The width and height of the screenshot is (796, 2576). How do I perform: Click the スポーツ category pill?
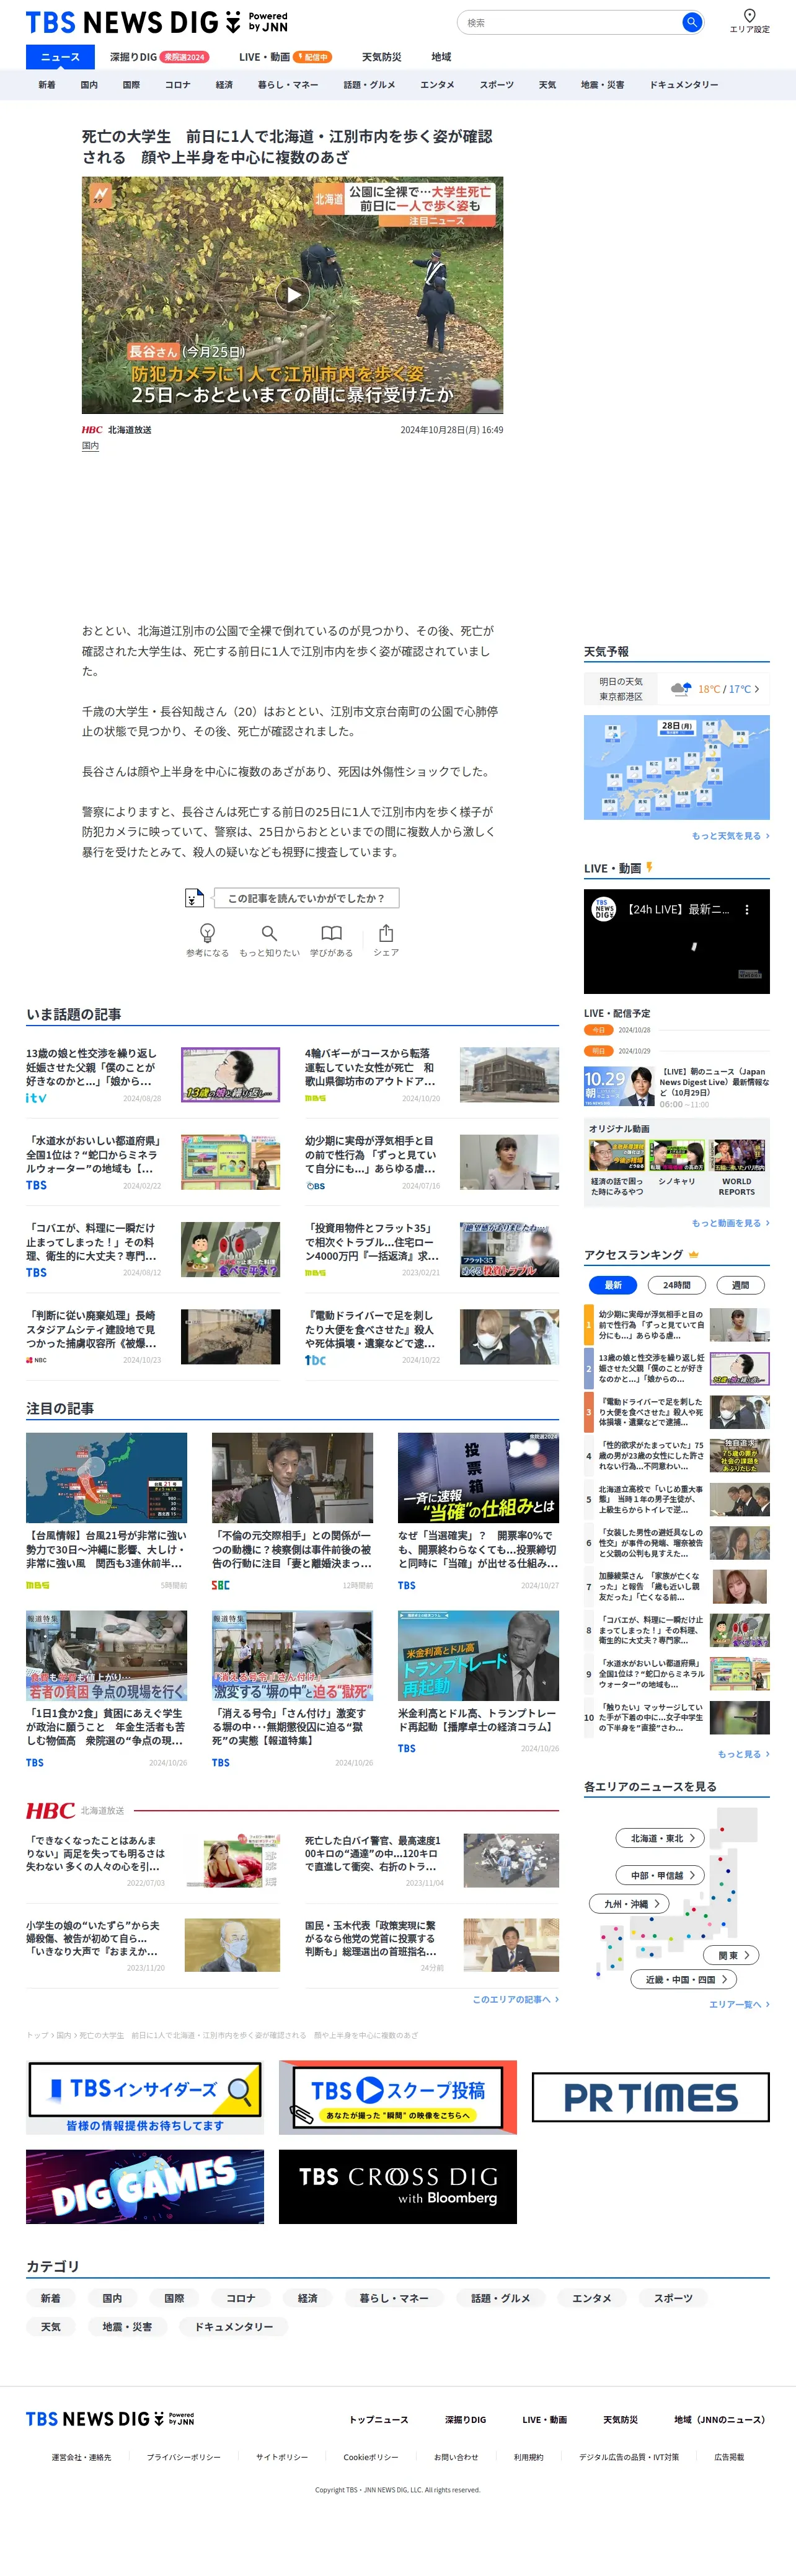coord(672,2298)
